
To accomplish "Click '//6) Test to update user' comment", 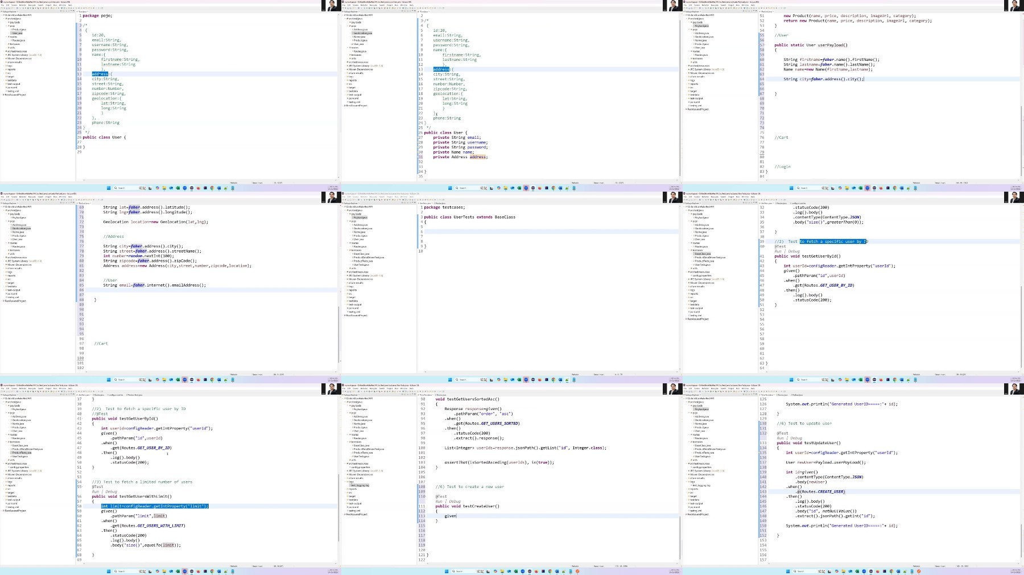I will click(804, 423).
